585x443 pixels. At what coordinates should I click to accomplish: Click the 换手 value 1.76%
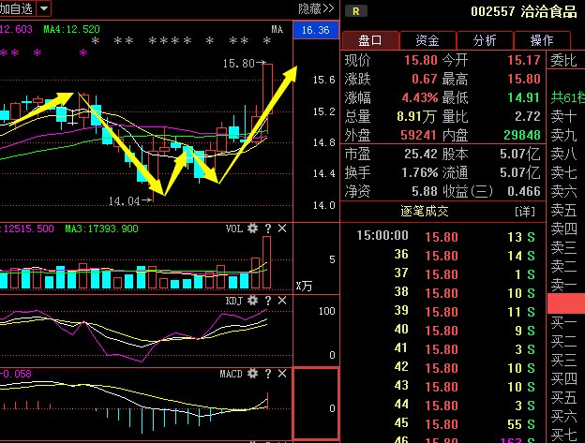[419, 172]
